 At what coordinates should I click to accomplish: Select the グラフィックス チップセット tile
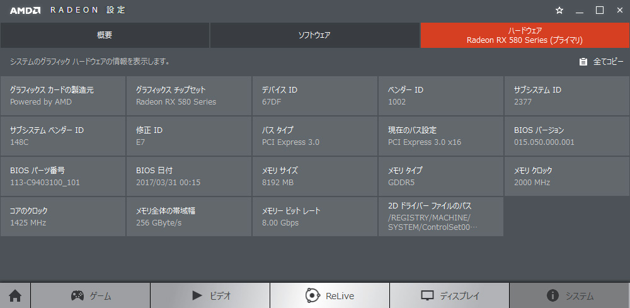[189, 96]
